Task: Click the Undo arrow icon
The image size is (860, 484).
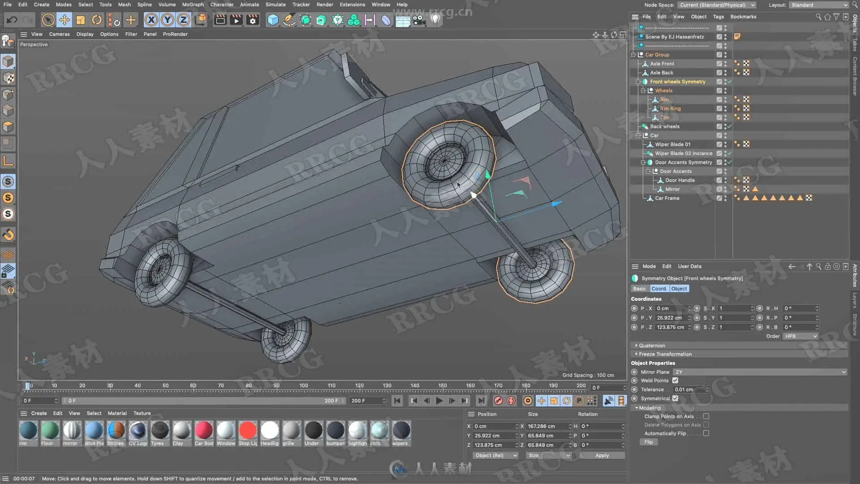Action: pyautogui.click(x=12, y=20)
